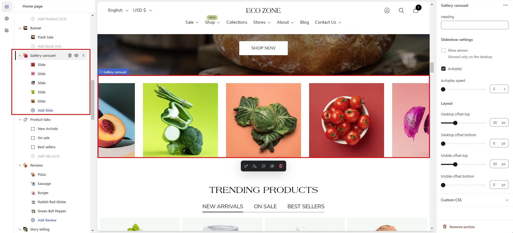513x233 pixels.
Task: Hide section via floating toolbar eye icon
Action: pos(272,166)
